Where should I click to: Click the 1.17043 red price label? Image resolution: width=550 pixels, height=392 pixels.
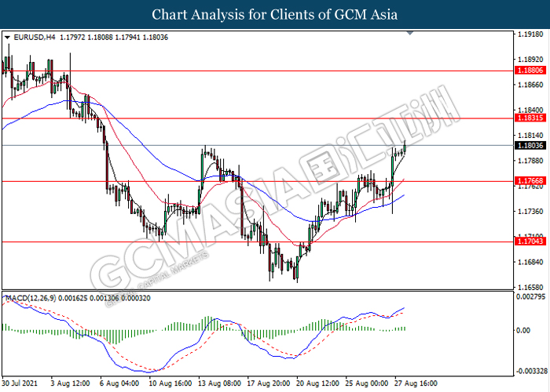click(x=530, y=241)
